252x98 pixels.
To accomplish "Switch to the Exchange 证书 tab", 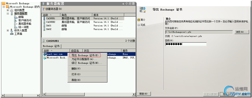I will click(x=51, y=46).
